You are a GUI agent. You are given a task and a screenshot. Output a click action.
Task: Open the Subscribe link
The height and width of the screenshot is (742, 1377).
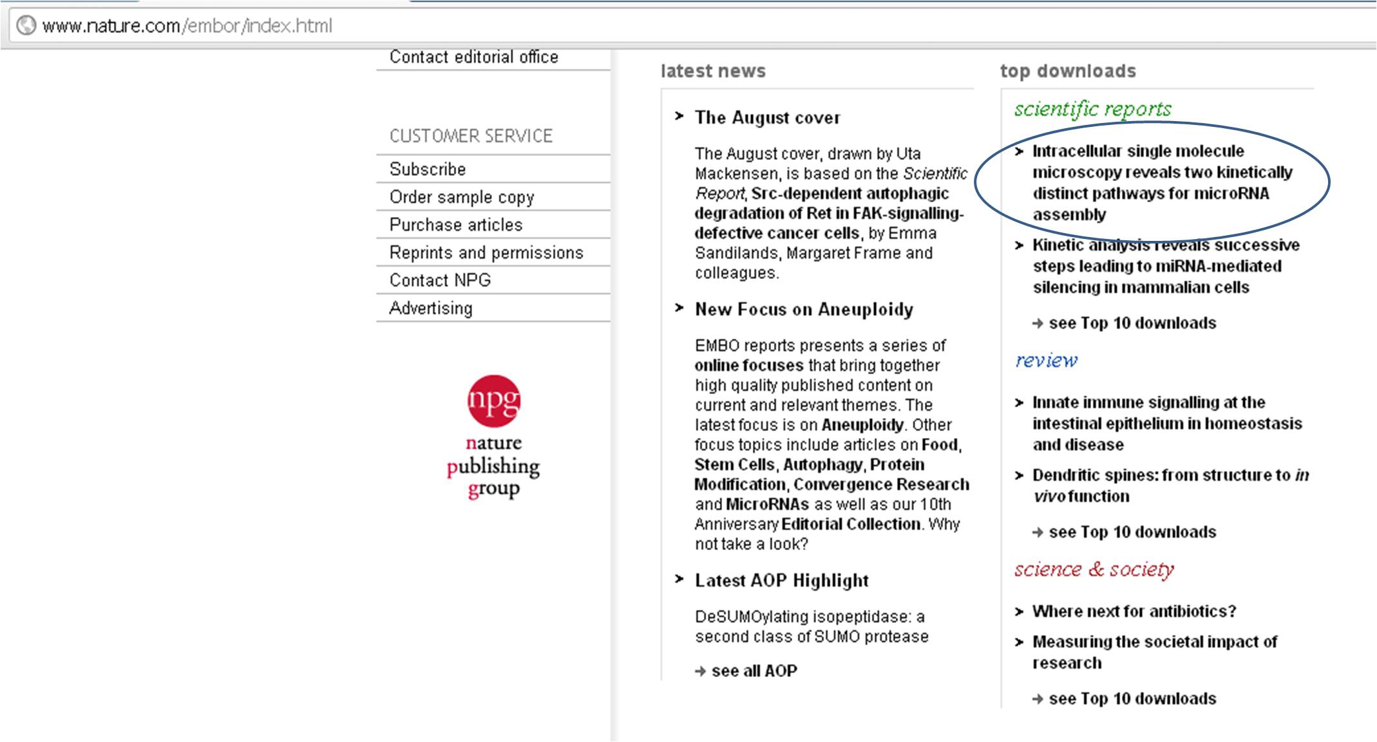(428, 169)
